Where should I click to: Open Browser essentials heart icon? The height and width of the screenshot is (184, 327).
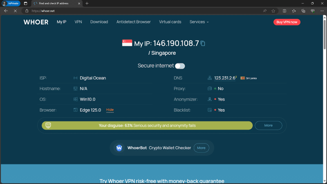pyautogui.click(x=313, y=11)
